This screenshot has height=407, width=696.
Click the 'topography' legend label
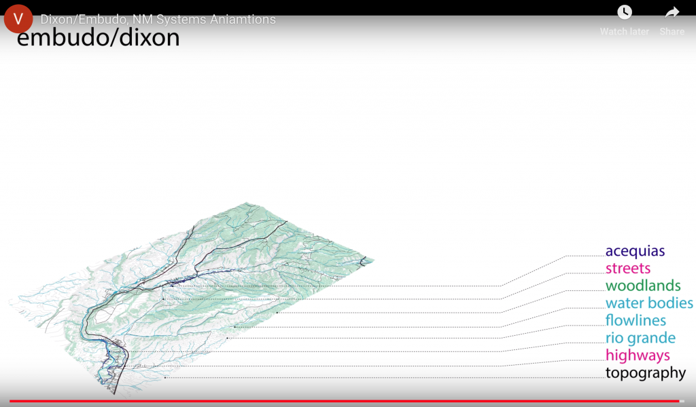[x=646, y=373]
